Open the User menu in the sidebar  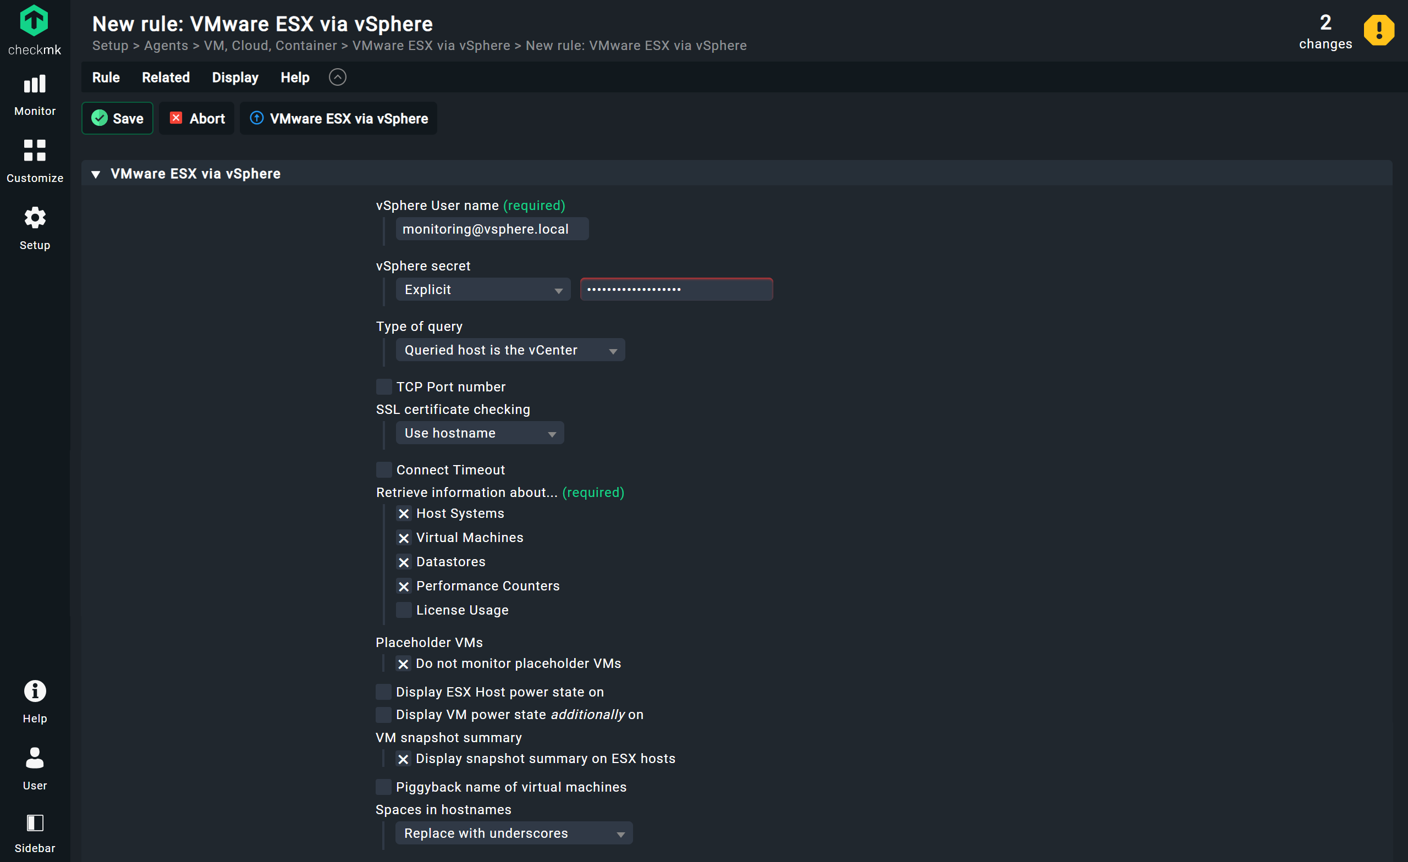[34, 767]
